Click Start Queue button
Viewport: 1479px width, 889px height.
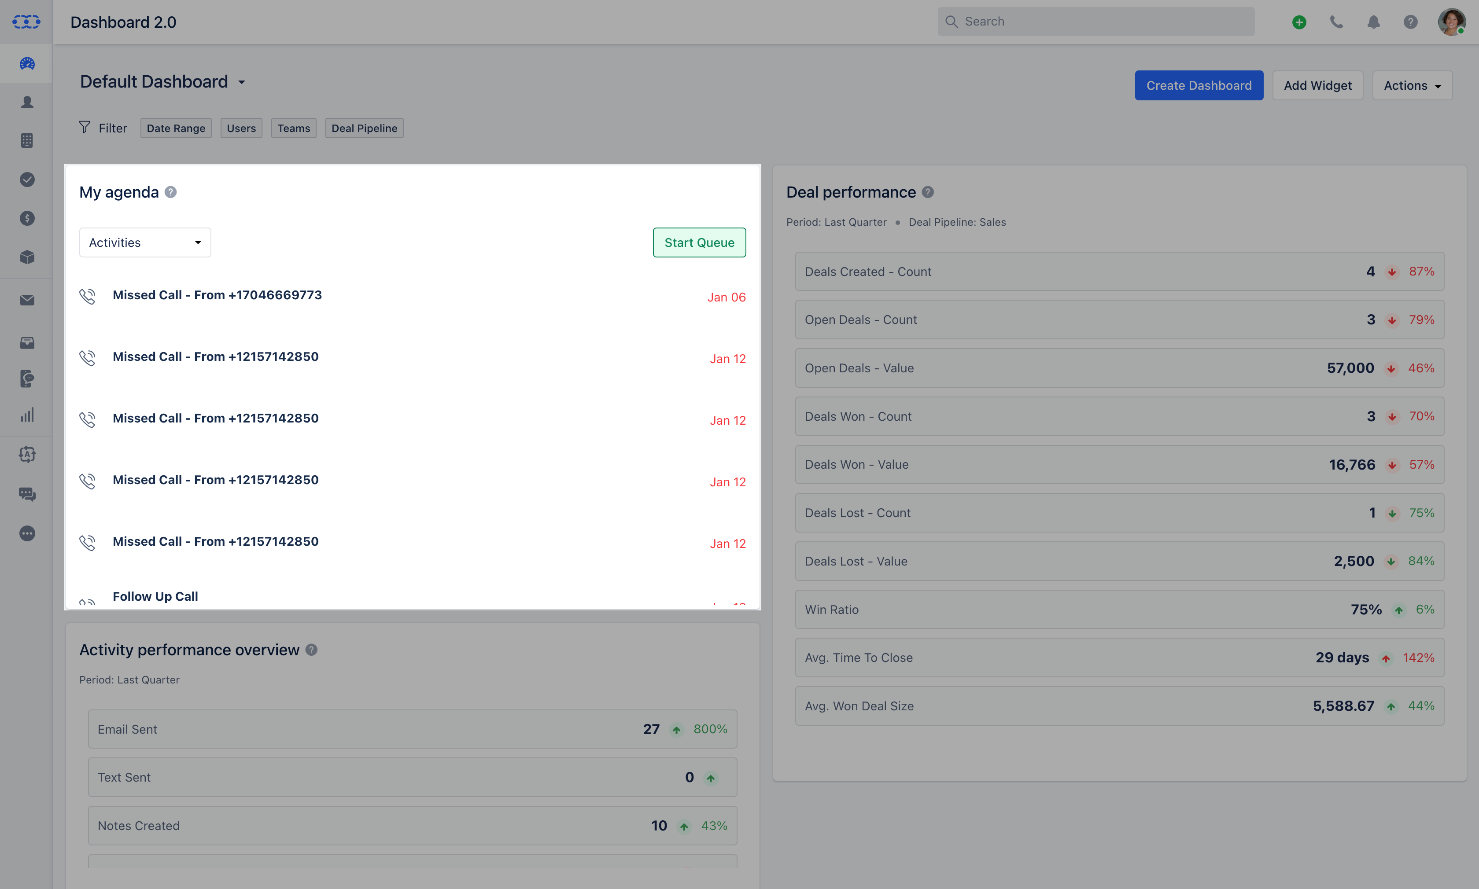point(699,242)
